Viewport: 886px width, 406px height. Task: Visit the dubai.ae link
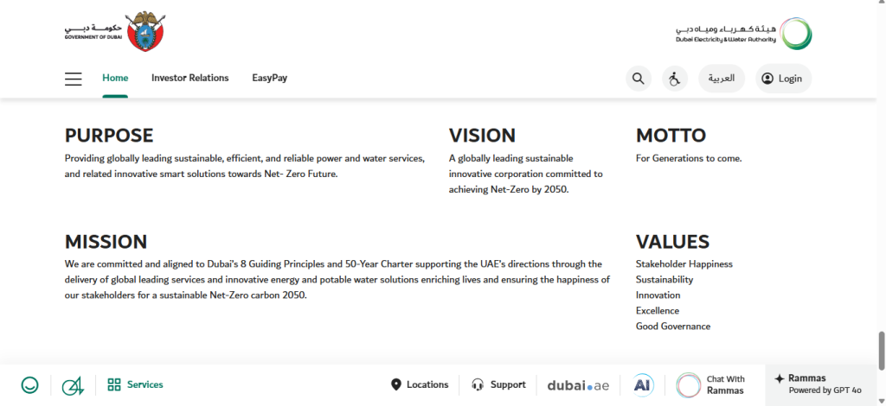pos(578,385)
